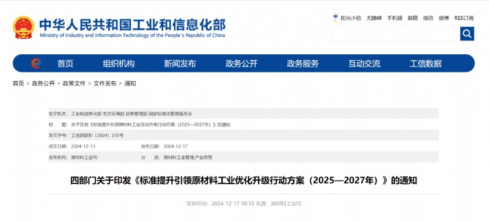Select the issuing agencies text 工业和信息化部 生态环境部
This screenshot has width=489, height=221.
click(98, 114)
